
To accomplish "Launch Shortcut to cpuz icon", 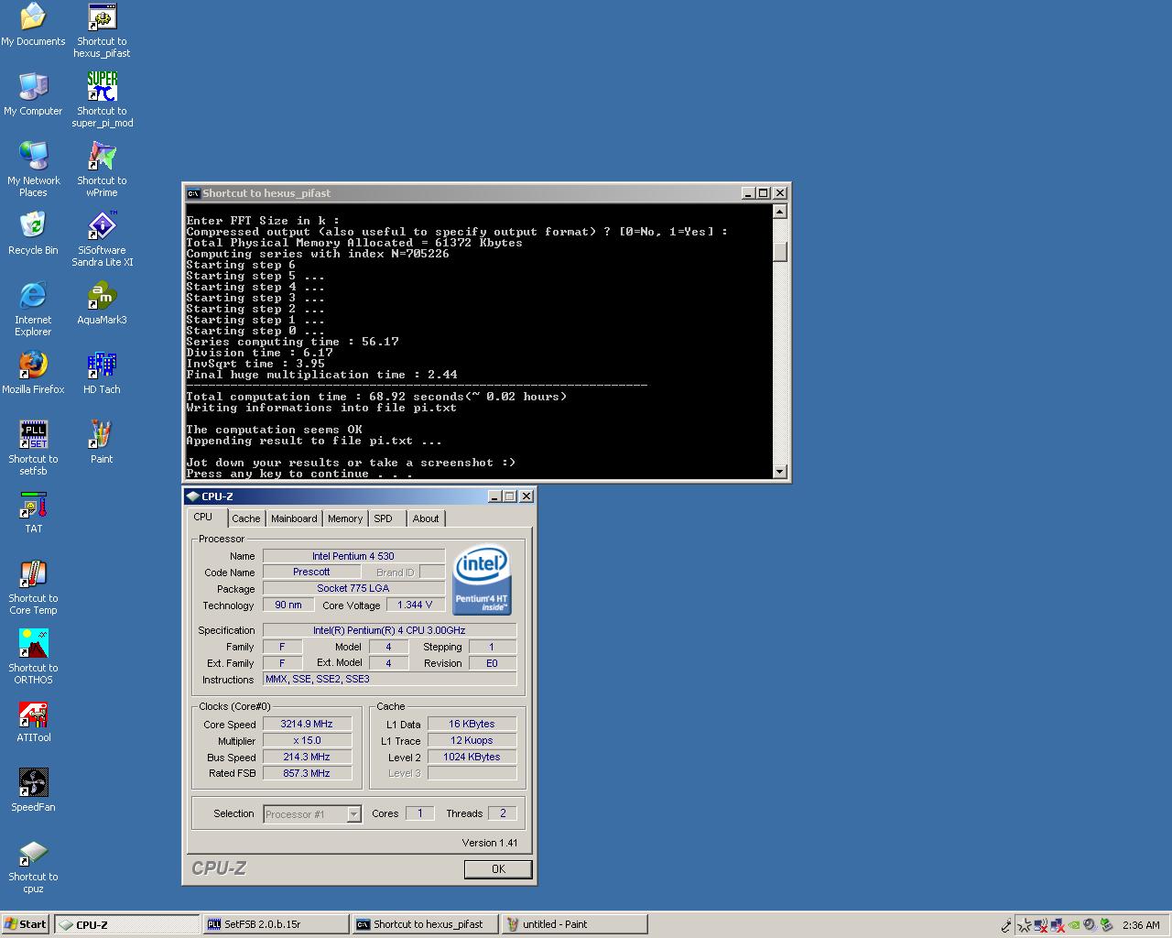I will pyautogui.click(x=33, y=866).
